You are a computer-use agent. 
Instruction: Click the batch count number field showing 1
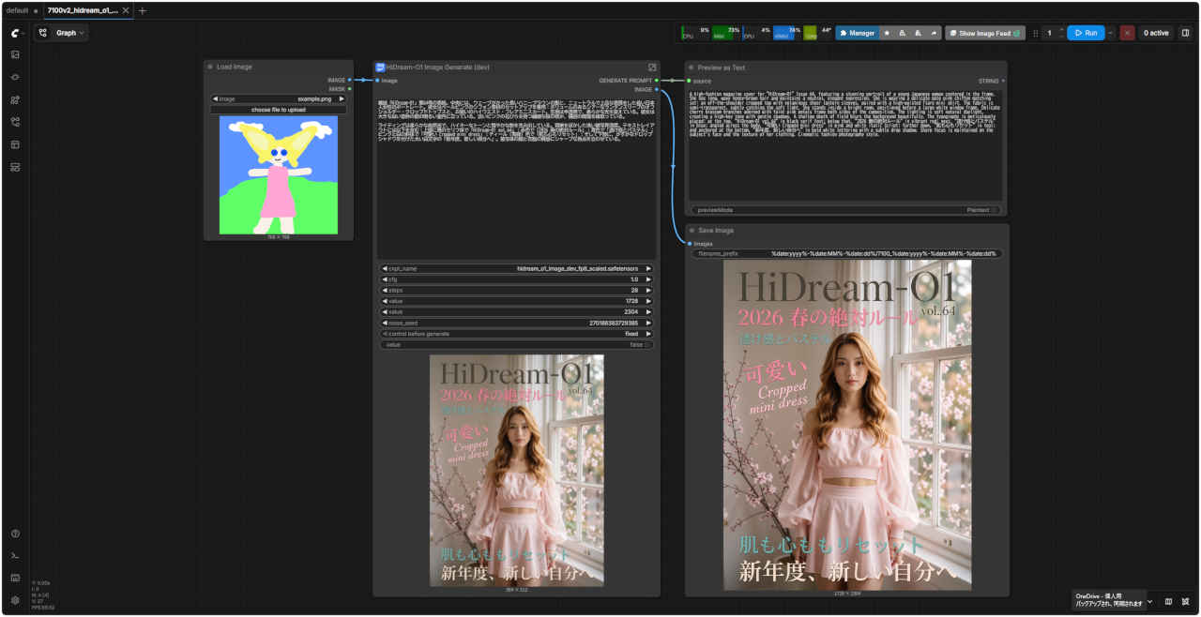point(1050,33)
